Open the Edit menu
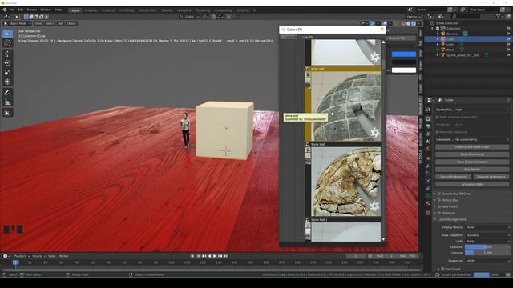Screen dimensions: 513x288 (x=21, y=10)
